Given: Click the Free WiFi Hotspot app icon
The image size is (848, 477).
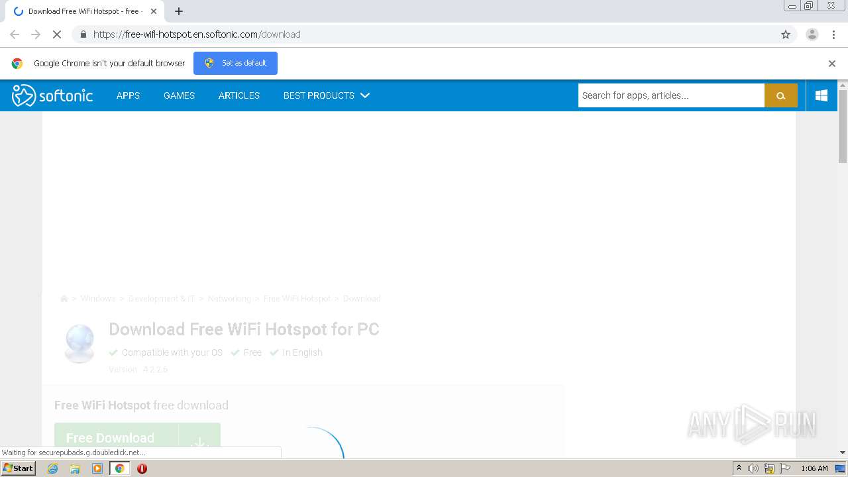Looking at the screenshot, I should 79,343.
